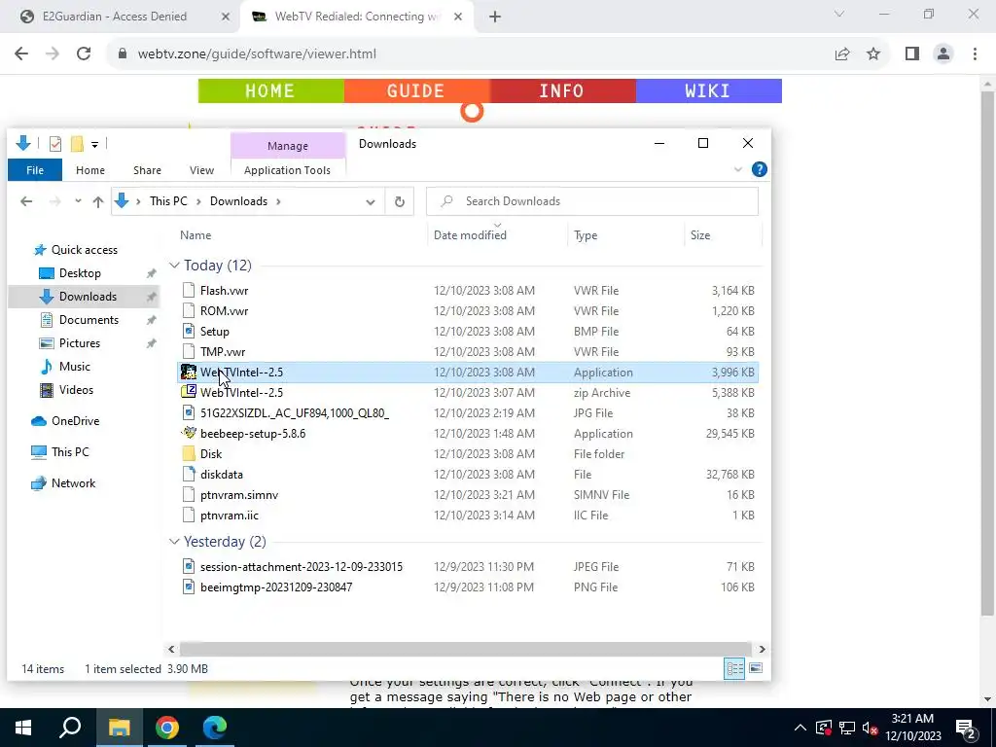Select session-attachment-2023-12-09-233015 file

468,567
